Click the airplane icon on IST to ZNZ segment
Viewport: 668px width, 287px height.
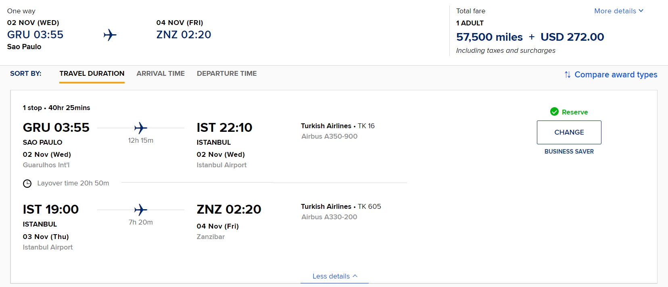pyautogui.click(x=140, y=210)
